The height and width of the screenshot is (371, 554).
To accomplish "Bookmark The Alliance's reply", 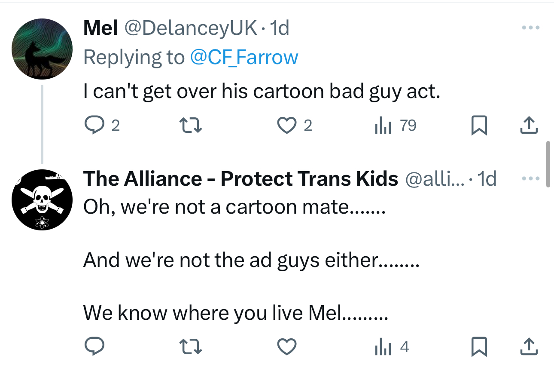I will 479,346.
